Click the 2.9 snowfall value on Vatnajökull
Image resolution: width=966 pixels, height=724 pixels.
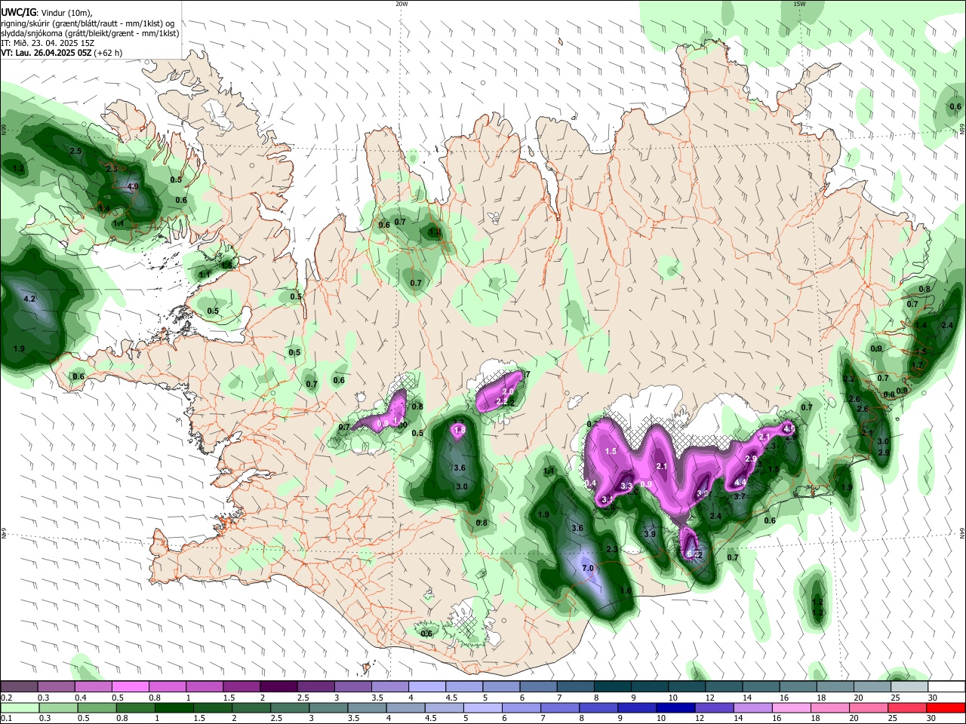tap(751, 459)
